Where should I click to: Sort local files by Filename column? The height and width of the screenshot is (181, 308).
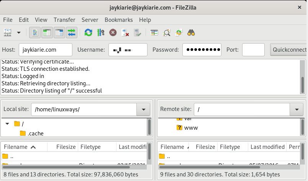25,147
